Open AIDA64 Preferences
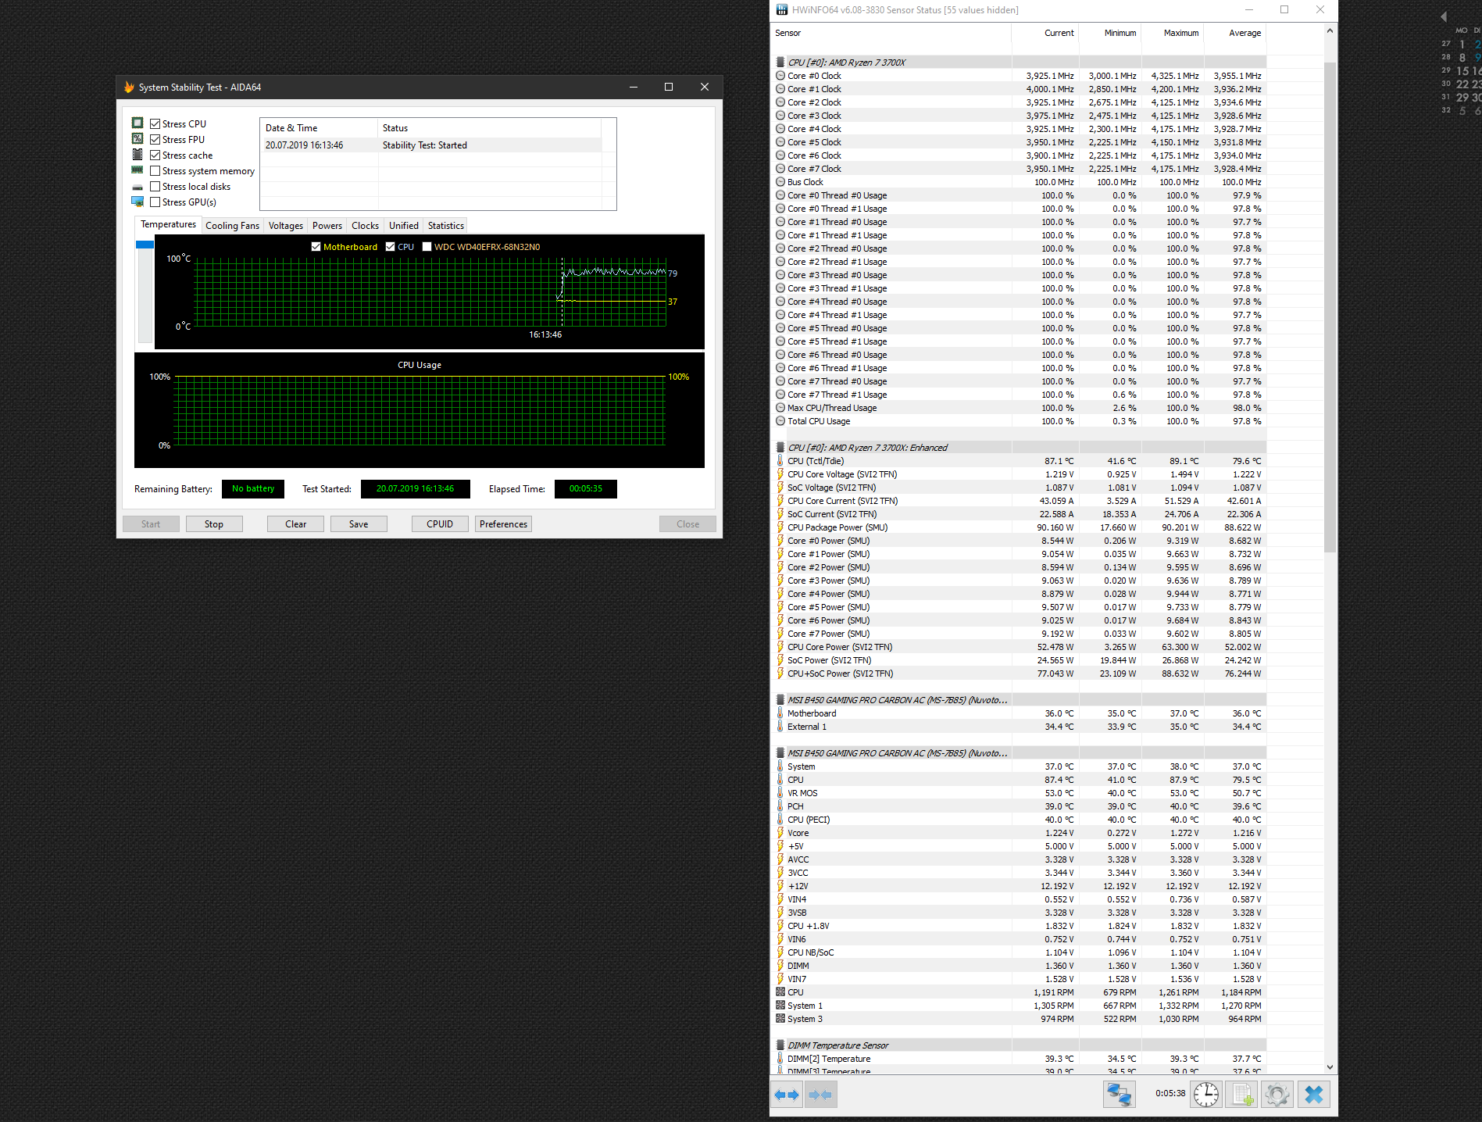The height and width of the screenshot is (1122, 1482). click(x=503, y=524)
